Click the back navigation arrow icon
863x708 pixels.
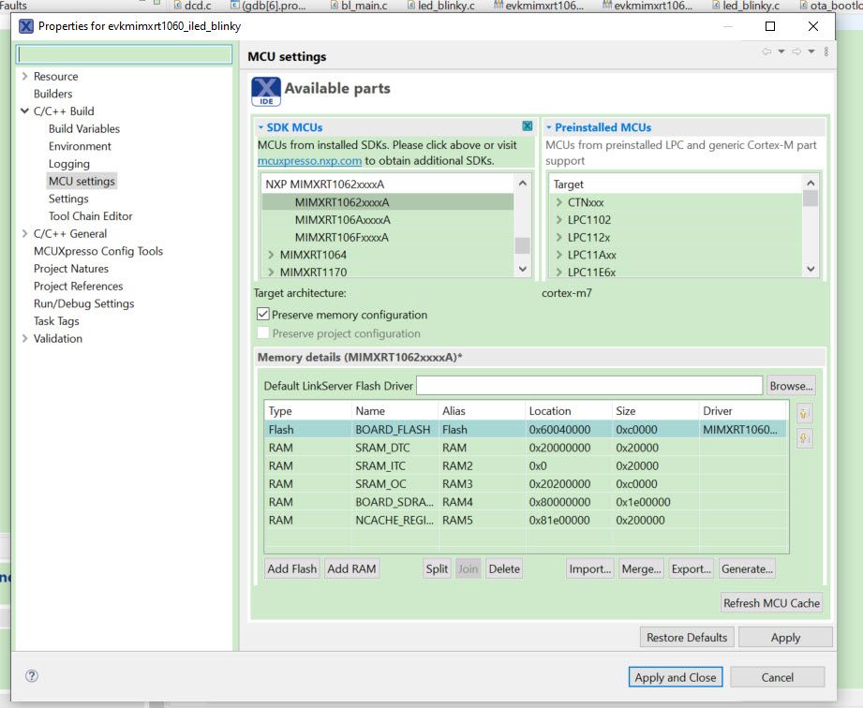tap(766, 52)
